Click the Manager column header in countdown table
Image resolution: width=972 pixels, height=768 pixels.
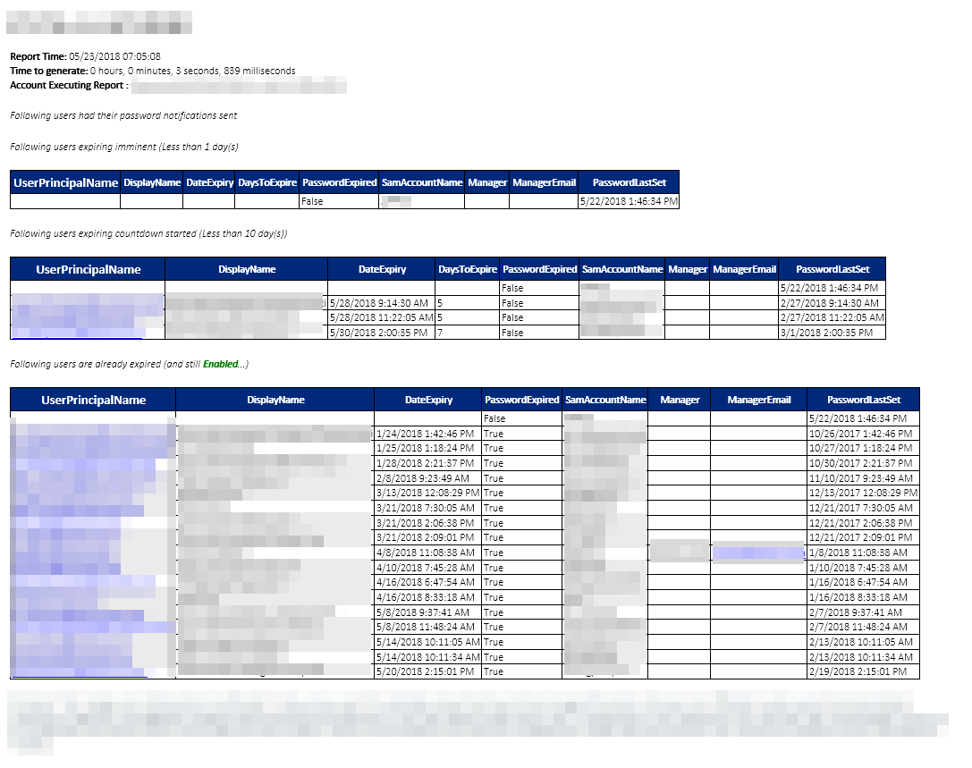coord(688,268)
